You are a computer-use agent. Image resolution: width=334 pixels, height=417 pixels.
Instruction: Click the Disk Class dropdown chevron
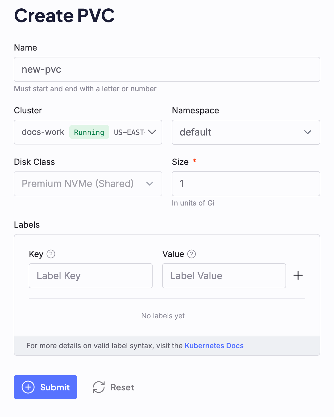click(150, 184)
